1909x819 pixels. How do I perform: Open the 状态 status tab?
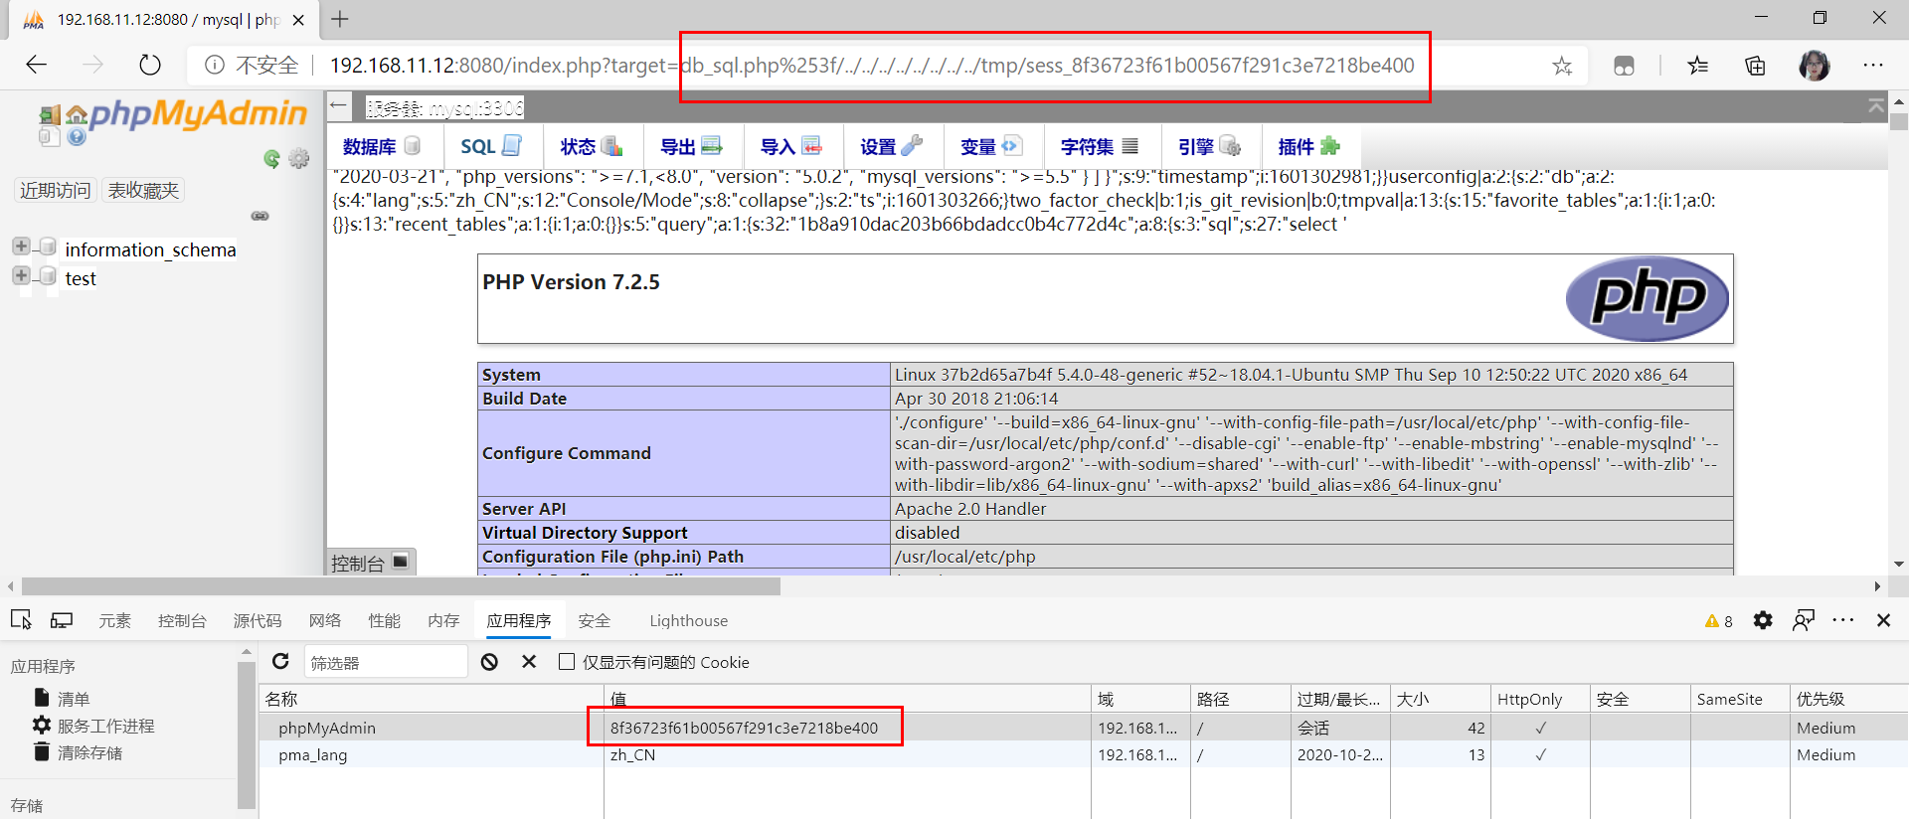[592, 147]
